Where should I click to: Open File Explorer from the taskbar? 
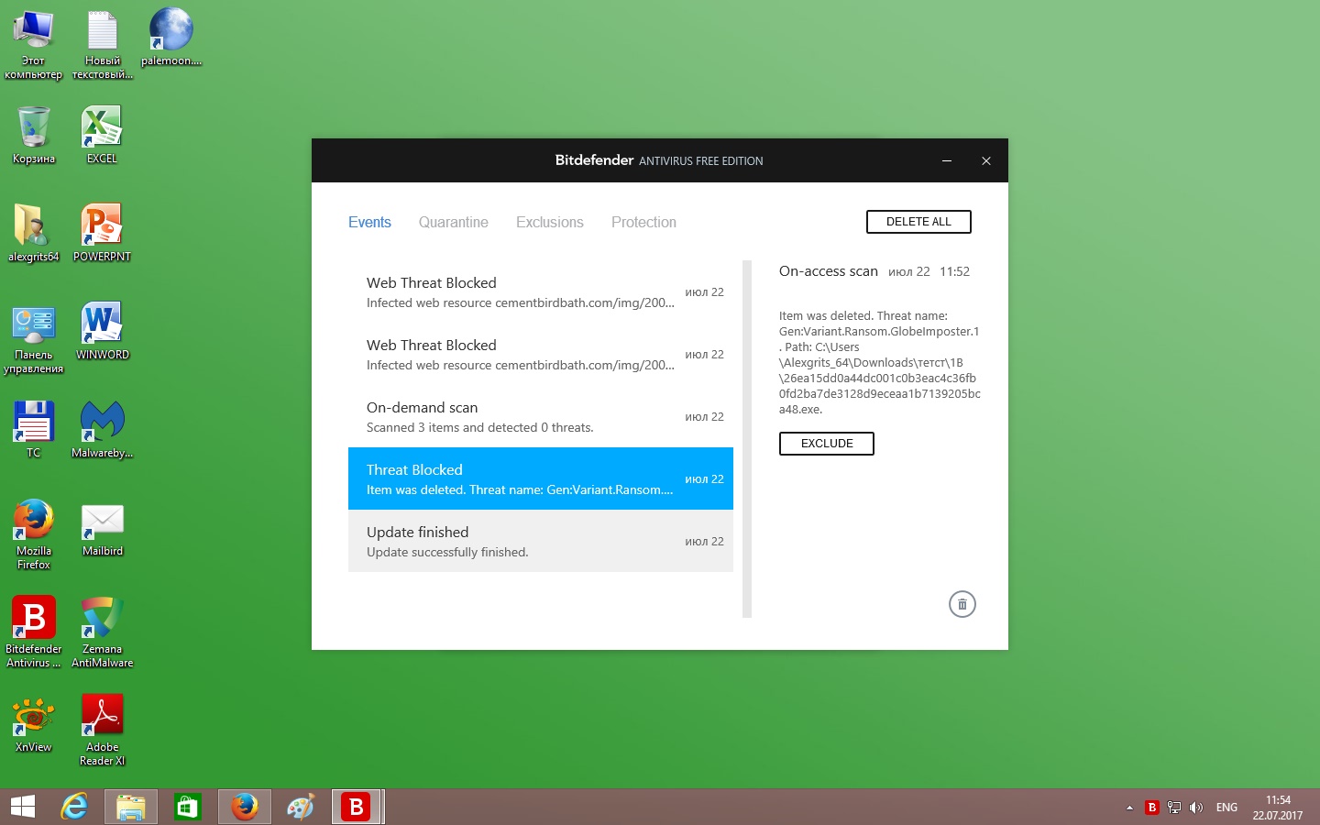coord(131,807)
